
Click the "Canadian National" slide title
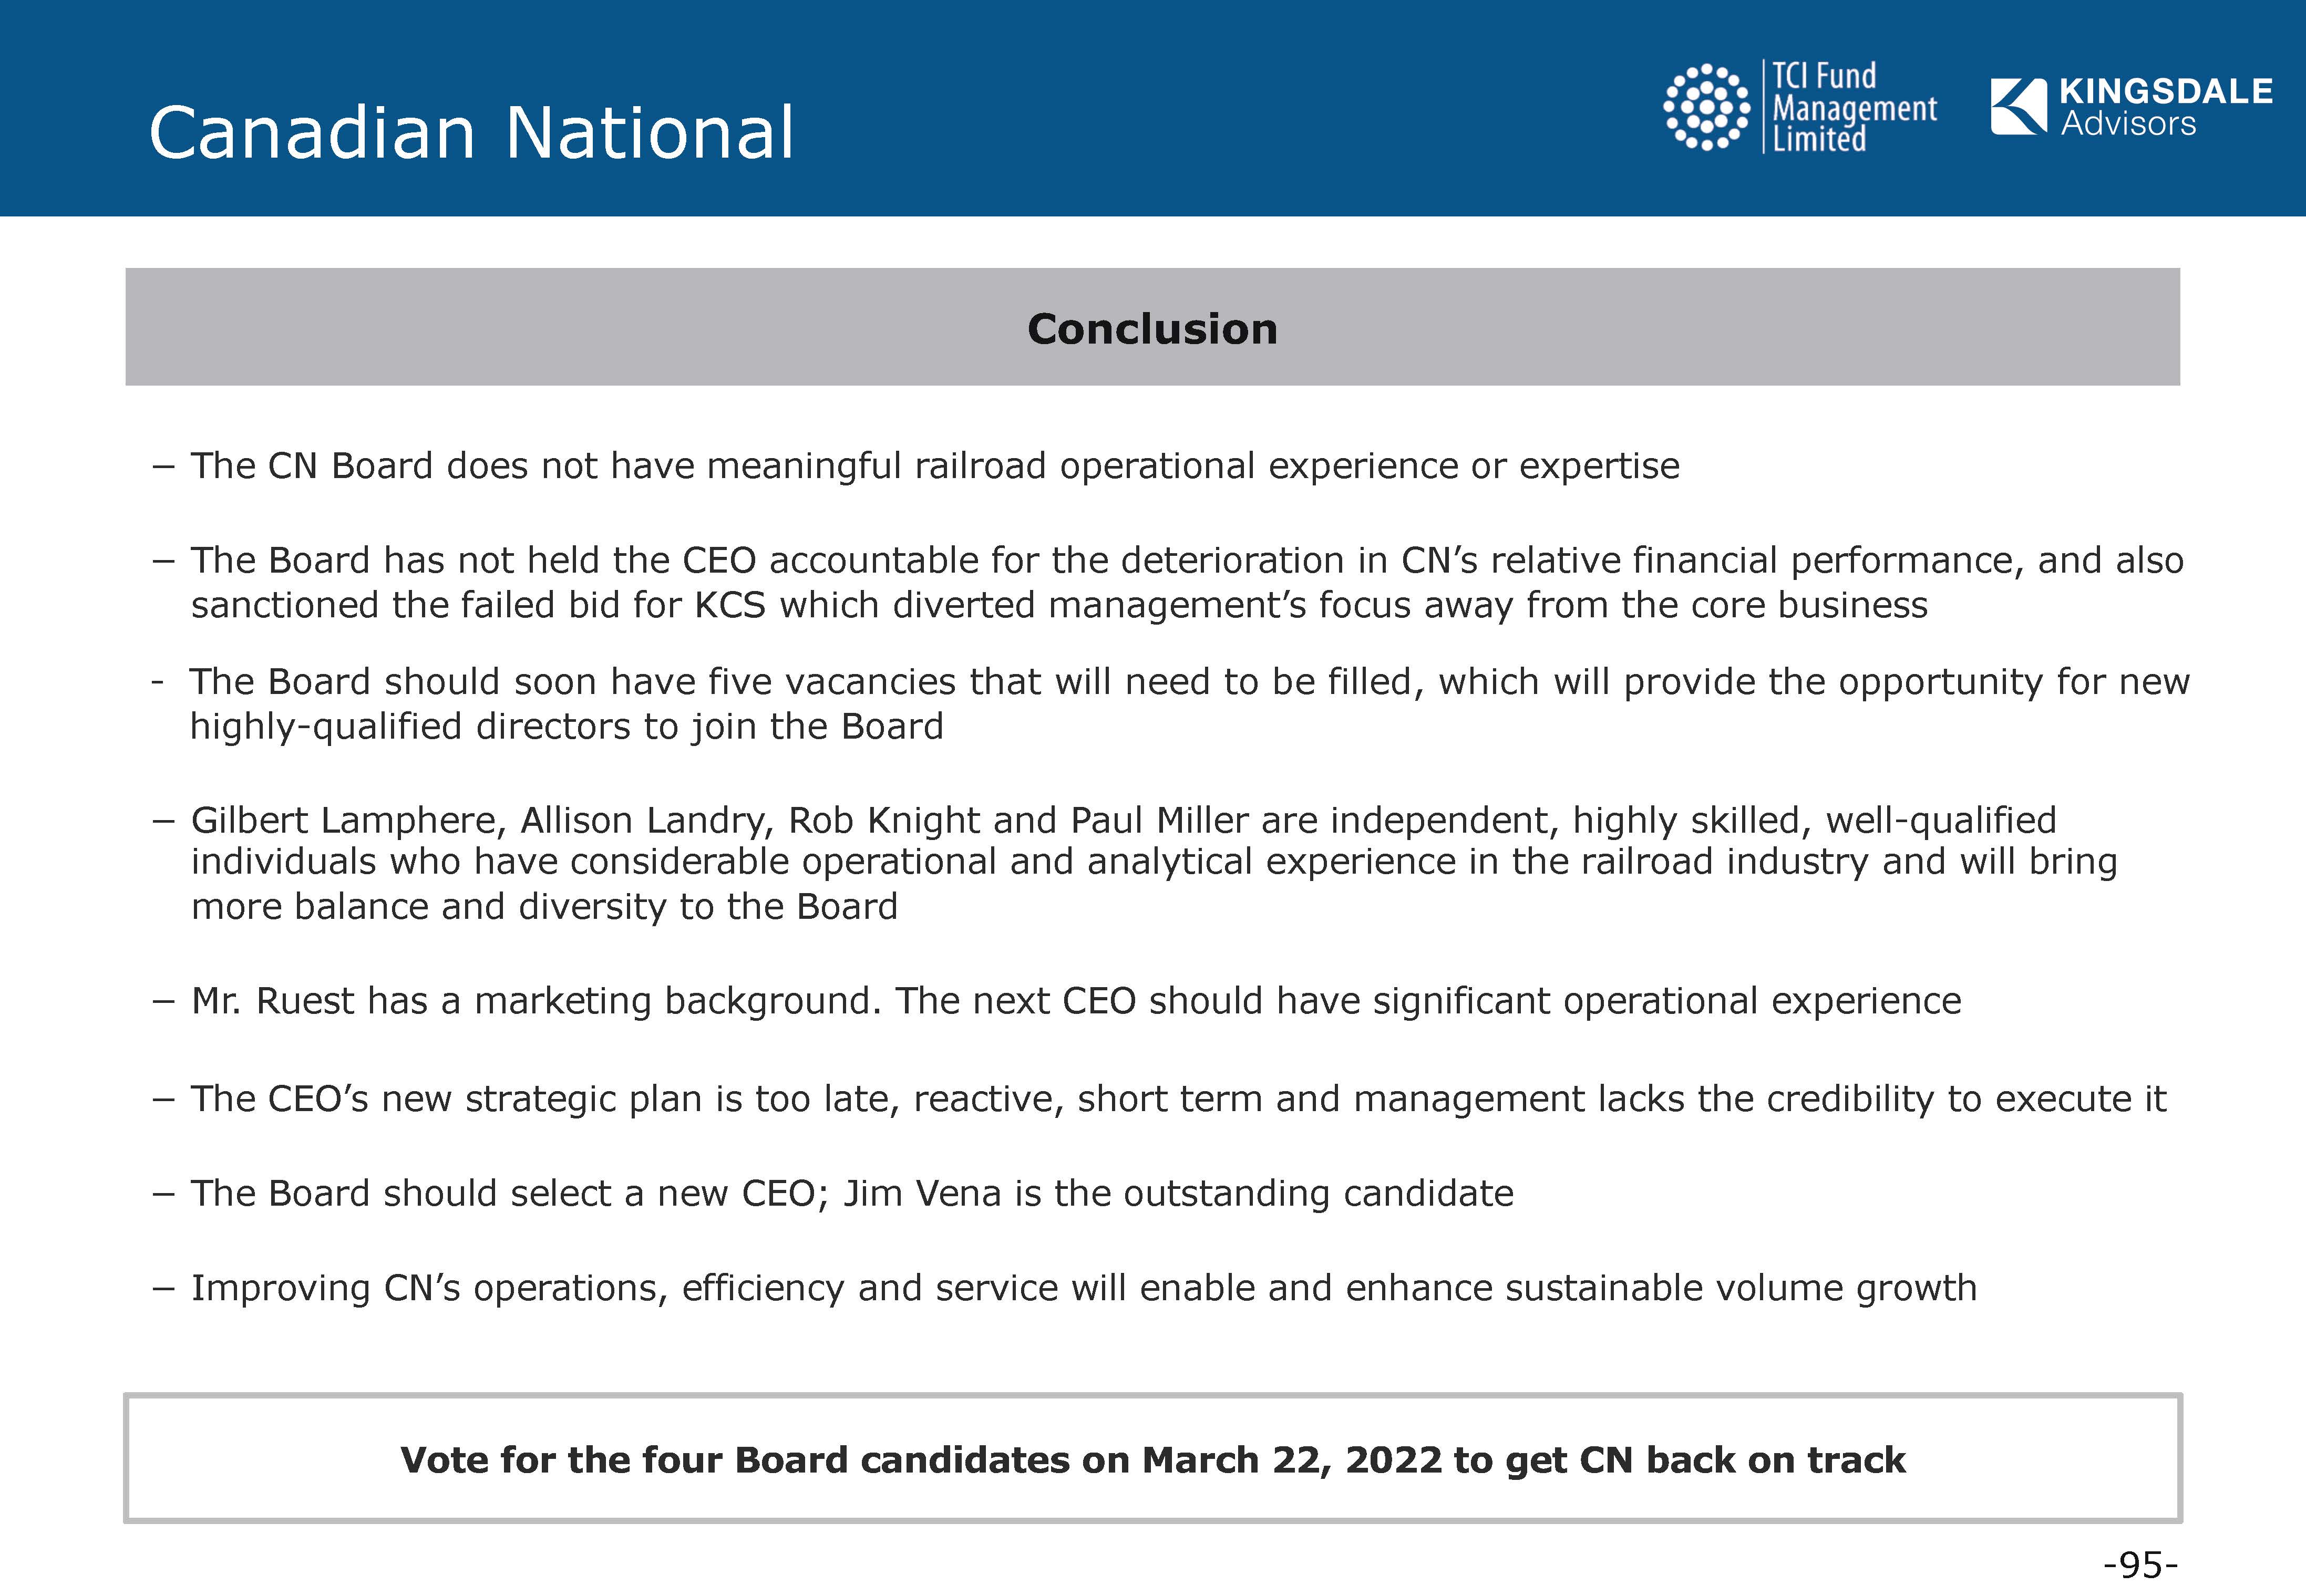point(471,132)
